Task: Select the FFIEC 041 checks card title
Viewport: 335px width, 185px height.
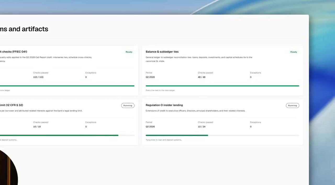Action: point(14,52)
